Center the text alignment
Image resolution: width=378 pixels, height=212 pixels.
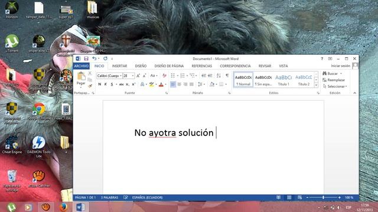click(179, 84)
